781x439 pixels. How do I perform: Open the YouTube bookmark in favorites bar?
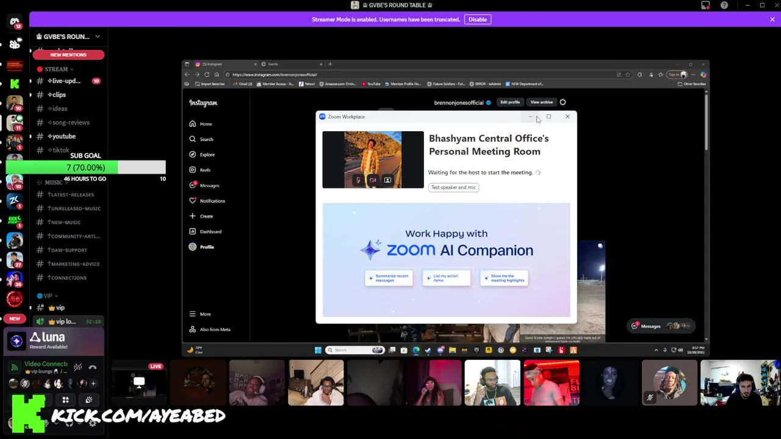tap(371, 84)
